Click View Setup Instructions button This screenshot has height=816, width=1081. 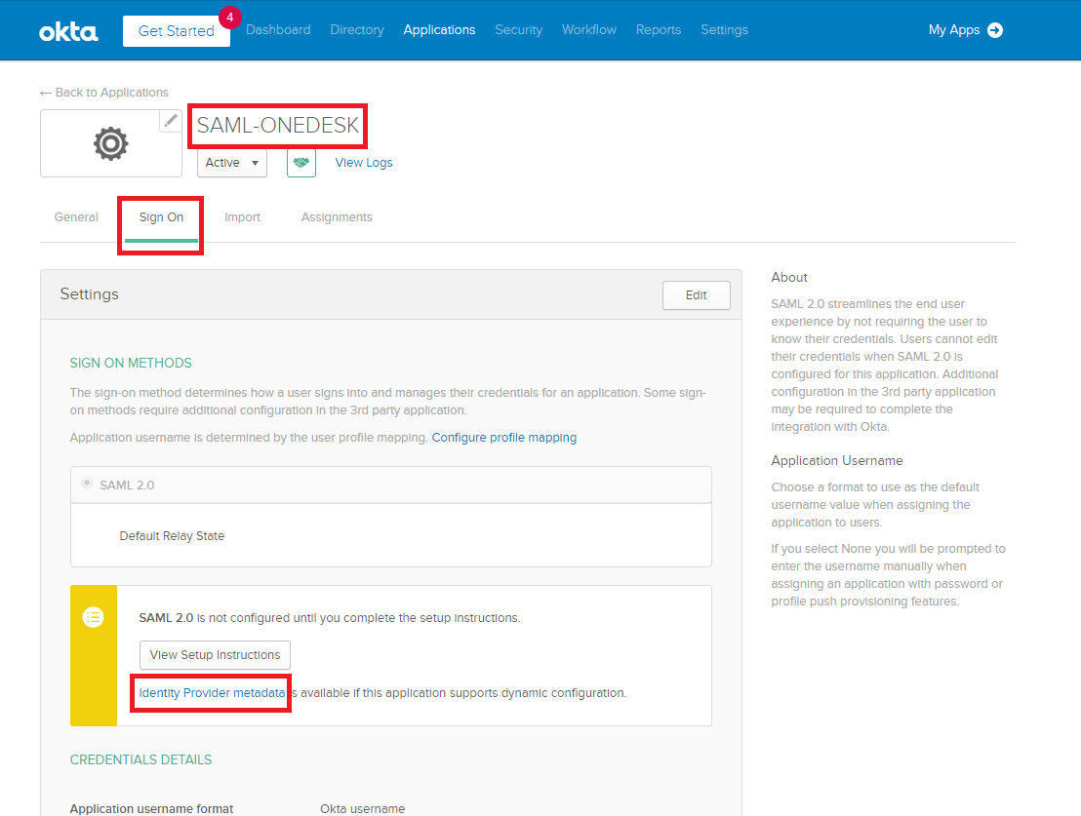[215, 655]
